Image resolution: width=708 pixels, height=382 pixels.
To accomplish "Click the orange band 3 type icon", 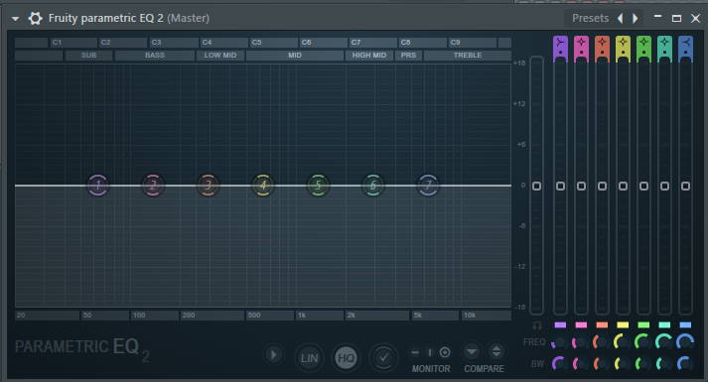I will click(602, 46).
